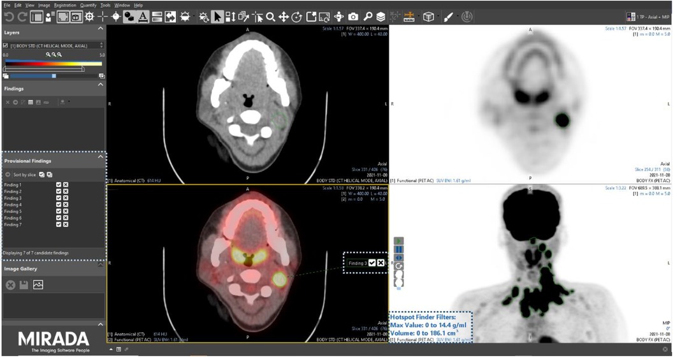Open the ruler measurement tool dropdown arrow
The height and width of the screenshot is (357, 673).
(417, 17)
